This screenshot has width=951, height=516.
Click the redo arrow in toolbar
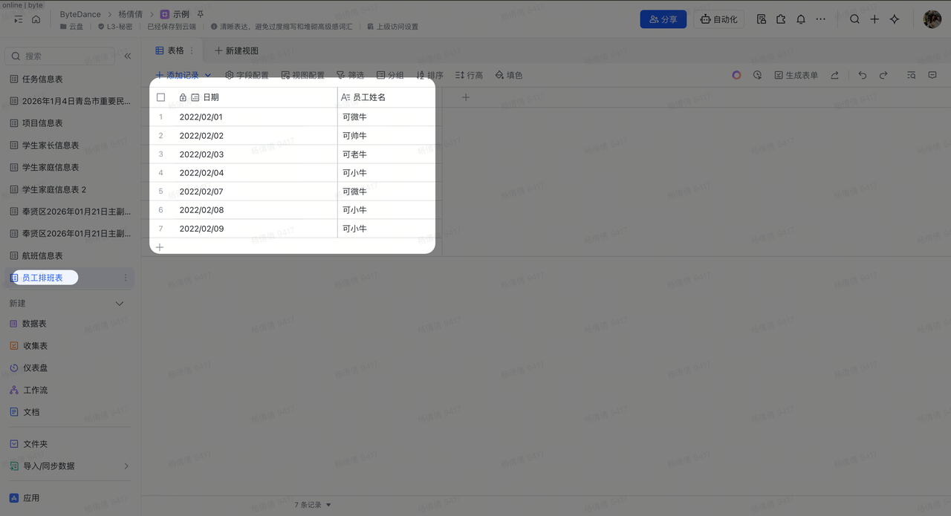pyautogui.click(x=883, y=75)
